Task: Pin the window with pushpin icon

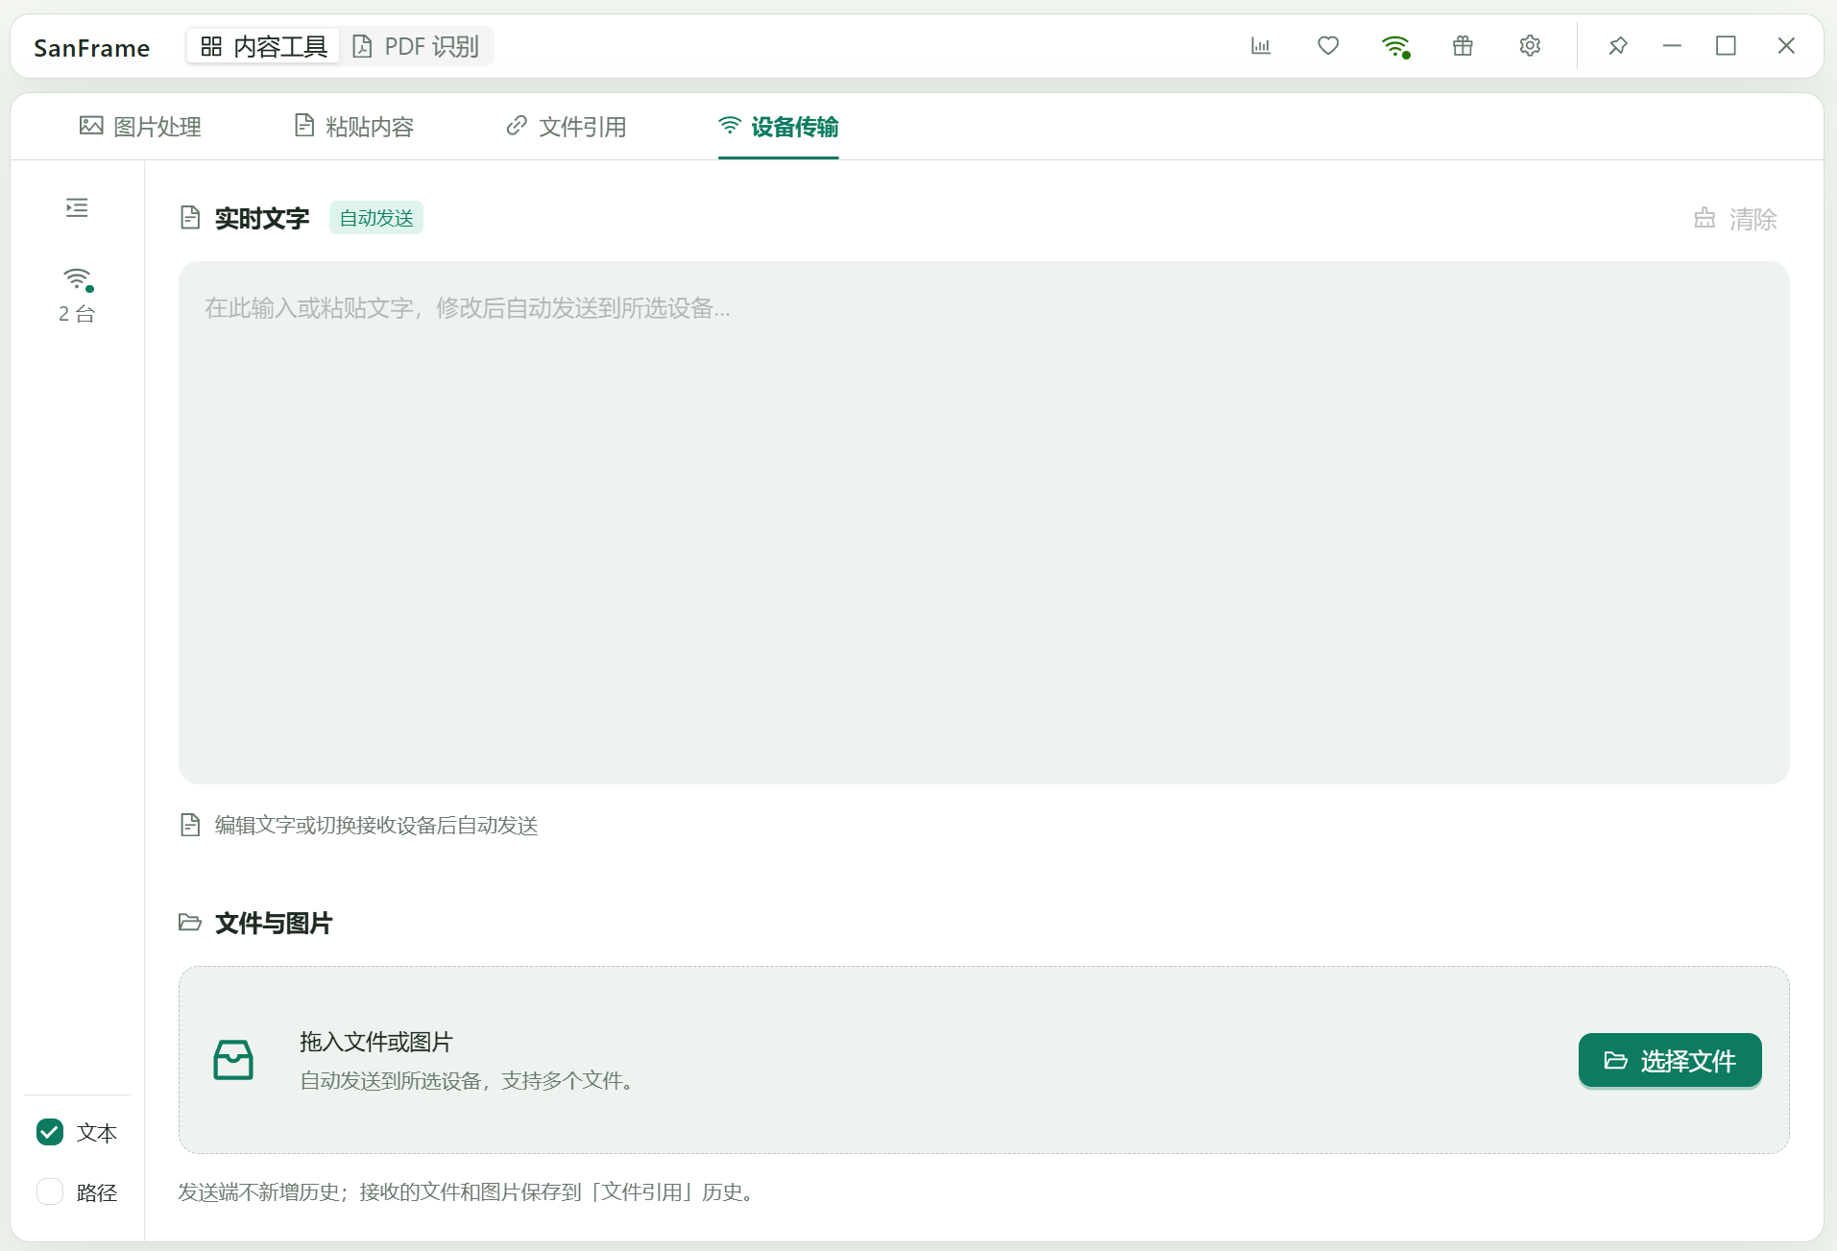Action: pyautogui.click(x=1618, y=46)
